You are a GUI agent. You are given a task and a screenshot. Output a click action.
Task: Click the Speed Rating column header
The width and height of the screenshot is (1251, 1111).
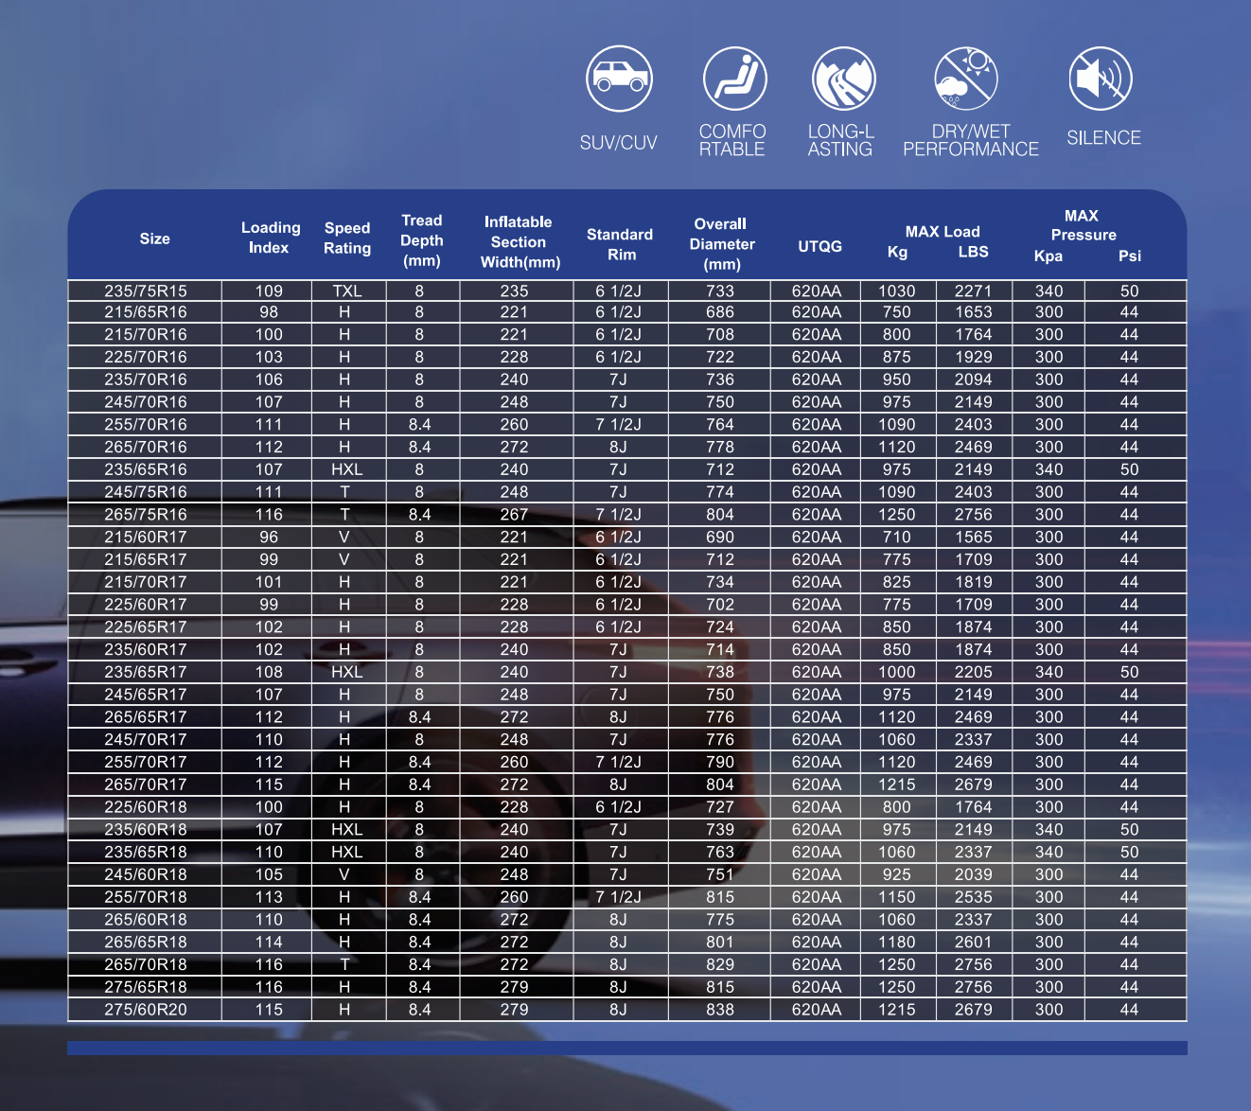[x=347, y=238]
